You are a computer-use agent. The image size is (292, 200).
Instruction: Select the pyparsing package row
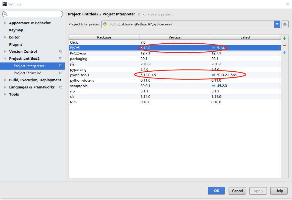[175, 70]
